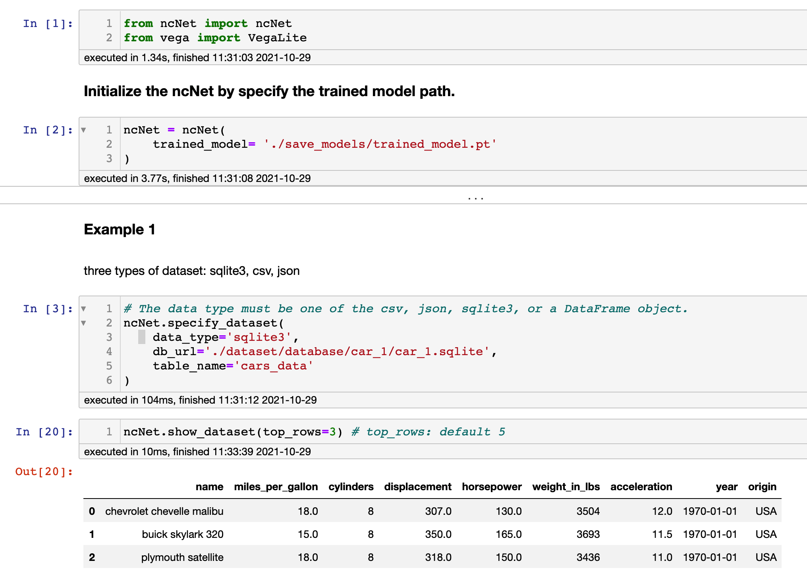This screenshot has height=576, width=807.
Task: Select the In [1] cell prompt
Action: coord(48,24)
